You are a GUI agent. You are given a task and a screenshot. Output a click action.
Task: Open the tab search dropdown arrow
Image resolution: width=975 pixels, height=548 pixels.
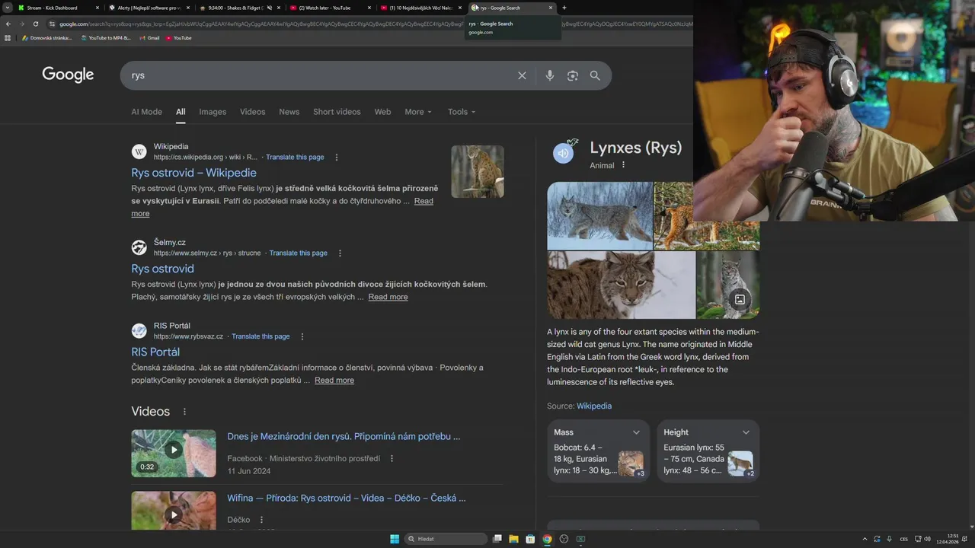[6, 8]
